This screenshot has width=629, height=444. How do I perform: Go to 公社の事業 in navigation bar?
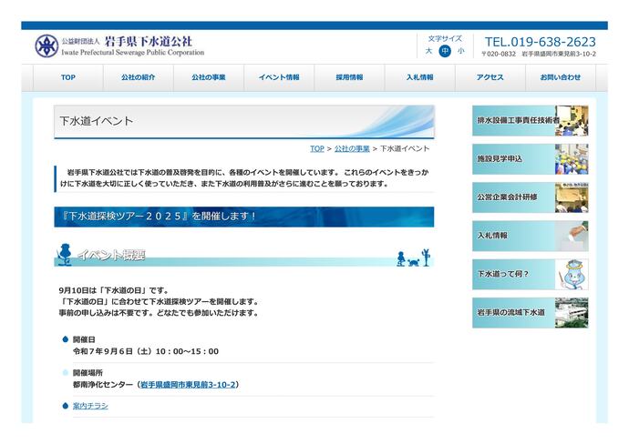209,78
